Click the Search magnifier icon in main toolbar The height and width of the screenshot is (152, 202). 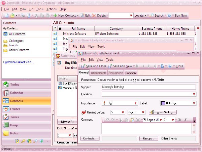(152, 16)
